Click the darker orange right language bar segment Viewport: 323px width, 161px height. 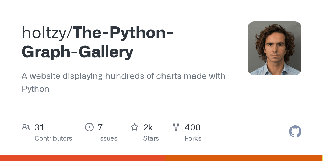click(x=244, y=158)
